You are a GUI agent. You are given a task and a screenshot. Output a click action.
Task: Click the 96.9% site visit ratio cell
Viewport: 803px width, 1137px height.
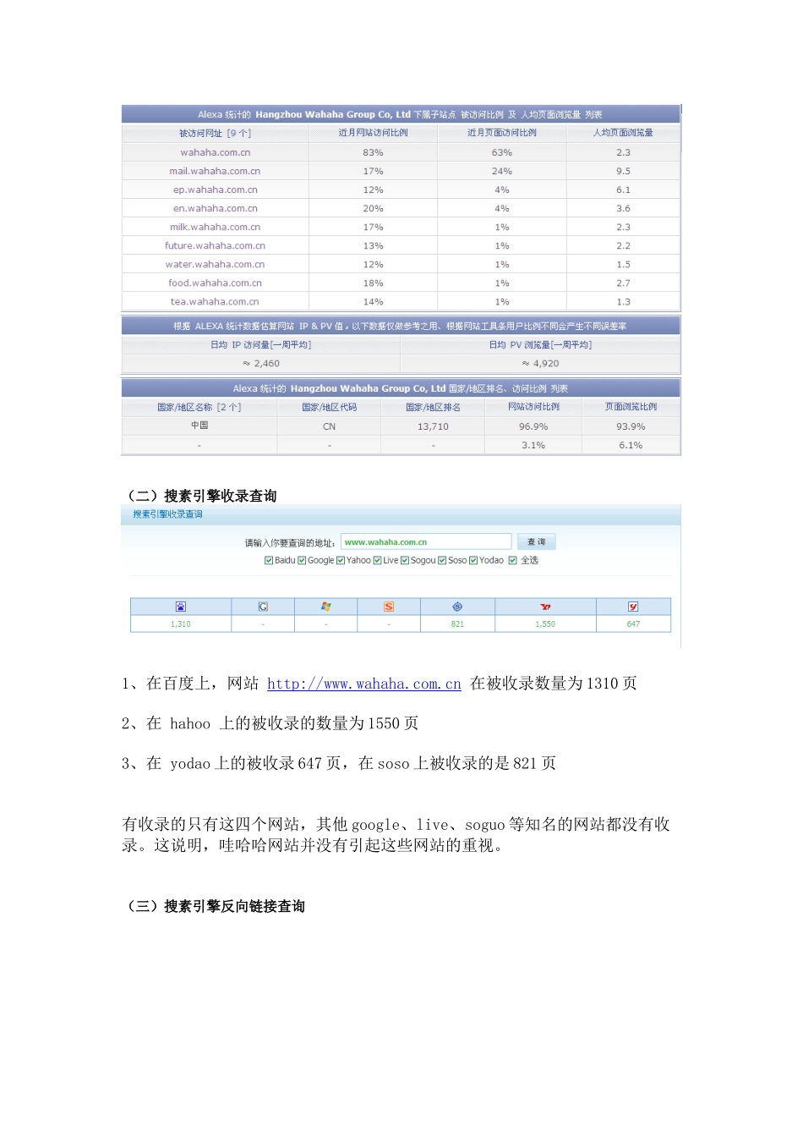point(533,426)
